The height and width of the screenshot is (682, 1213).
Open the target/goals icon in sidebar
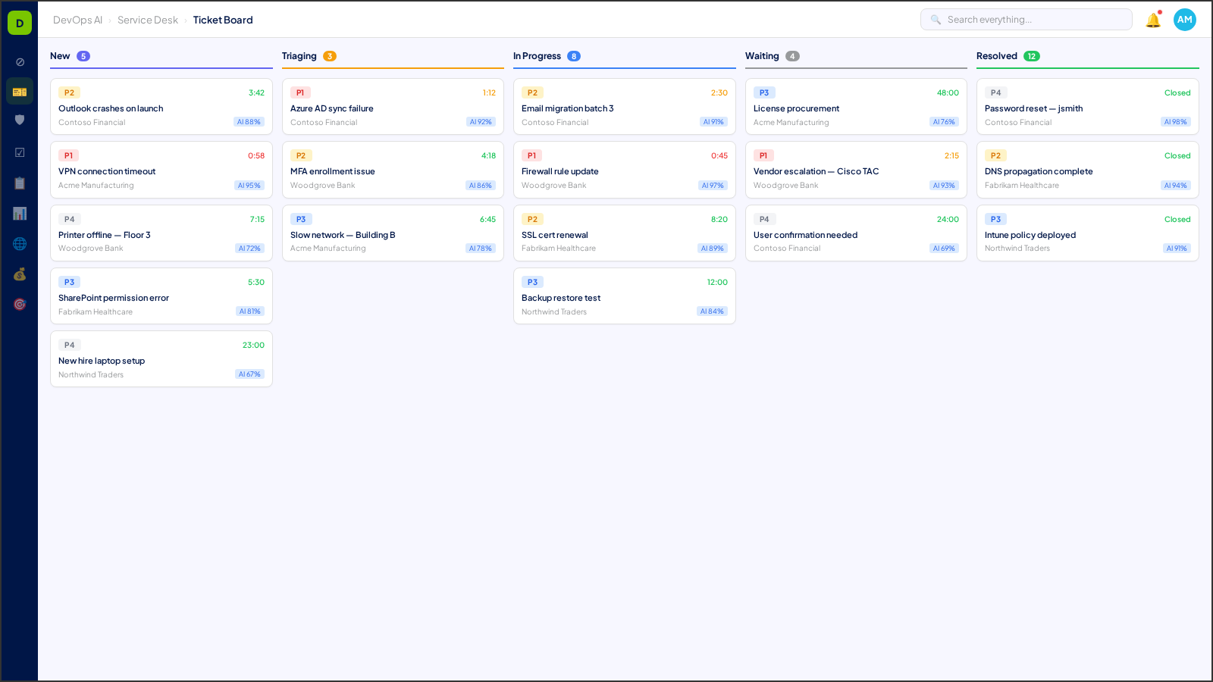click(x=19, y=304)
